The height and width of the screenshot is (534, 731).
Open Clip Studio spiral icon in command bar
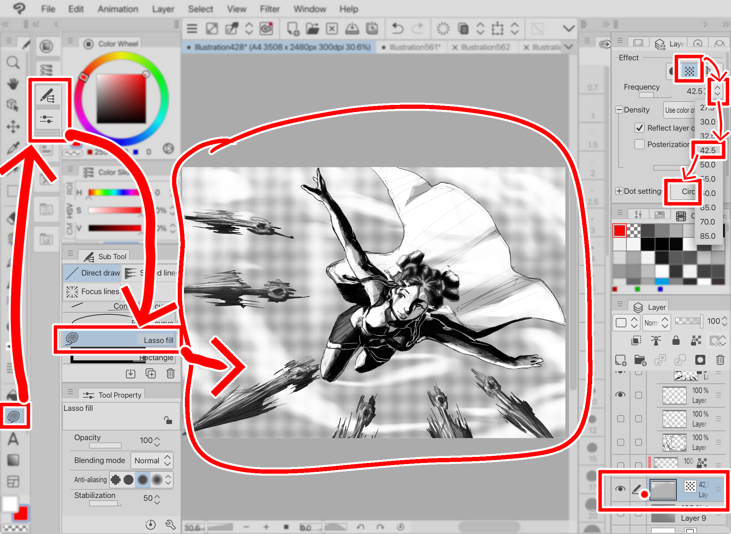click(266, 28)
